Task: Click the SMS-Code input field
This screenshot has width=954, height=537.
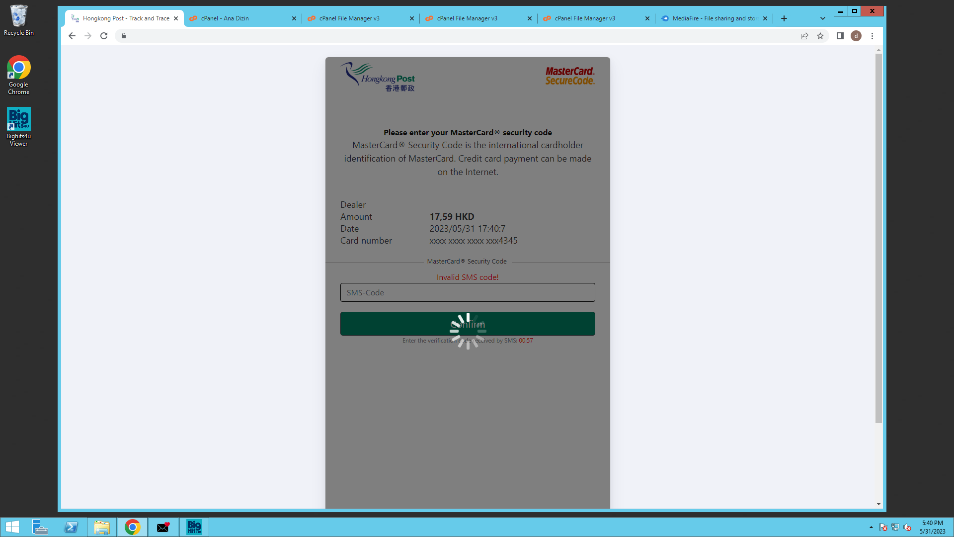Action: click(x=467, y=292)
